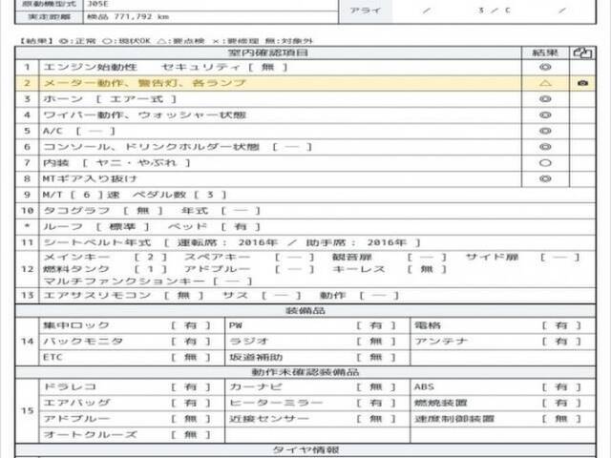Click the 燃料タンク [1] entry
This screenshot has width=611, height=458.
coord(105,269)
